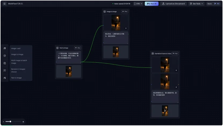
Task: Select Multi image to batch image option
Action: point(19,62)
